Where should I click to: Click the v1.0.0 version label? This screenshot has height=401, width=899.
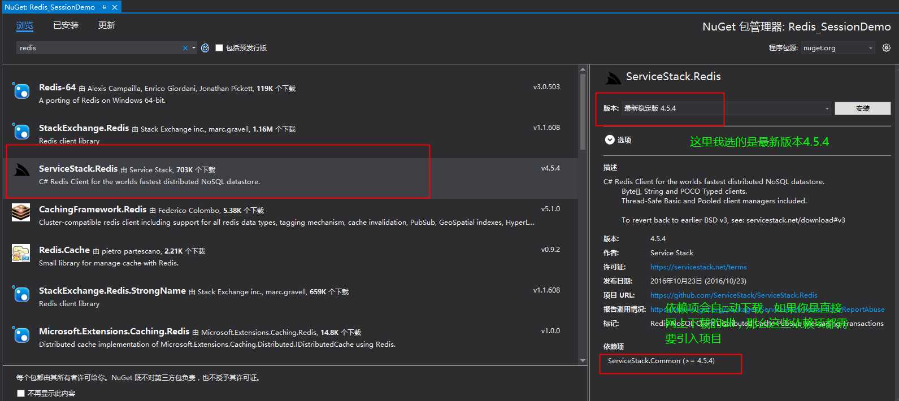pos(550,331)
